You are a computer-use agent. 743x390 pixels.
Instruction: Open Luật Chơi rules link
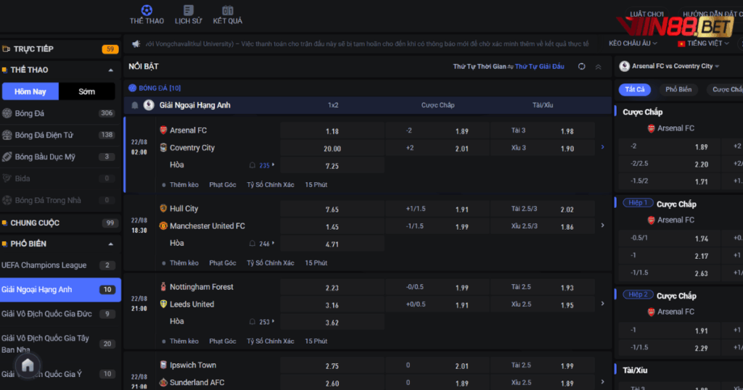click(x=646, y=14)
